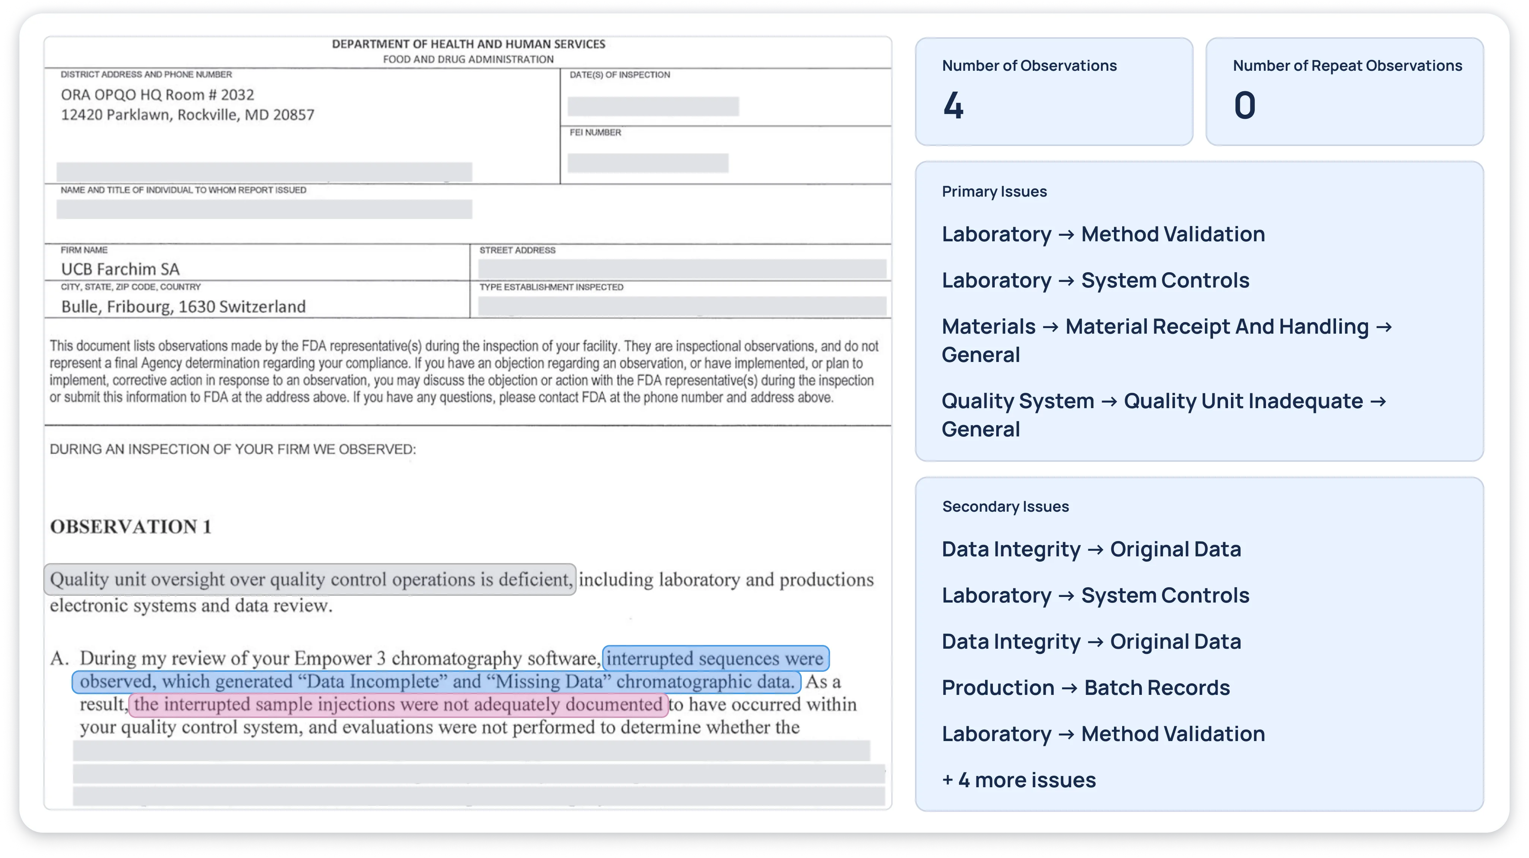
Task: Click the Number of Observations card
Action: [x=1054, y=91]
